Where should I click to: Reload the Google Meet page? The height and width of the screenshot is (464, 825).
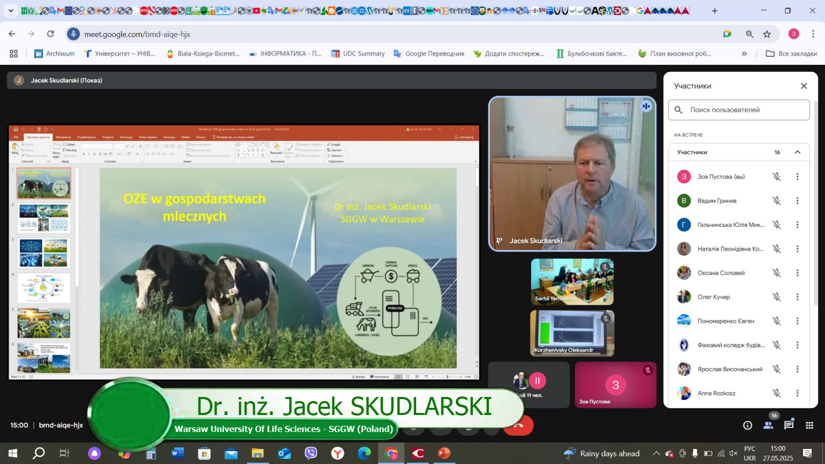click(51, 34)
